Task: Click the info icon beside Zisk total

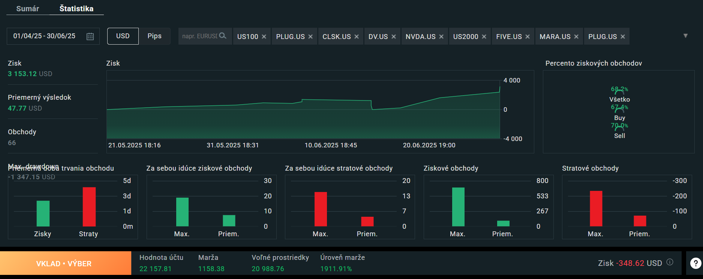Action: pos(670,262)
